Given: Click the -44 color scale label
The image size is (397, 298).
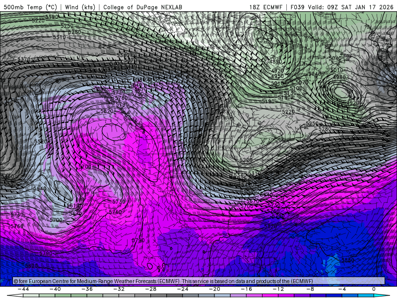Looking at the screenshot, I should (x=23, y=289).
